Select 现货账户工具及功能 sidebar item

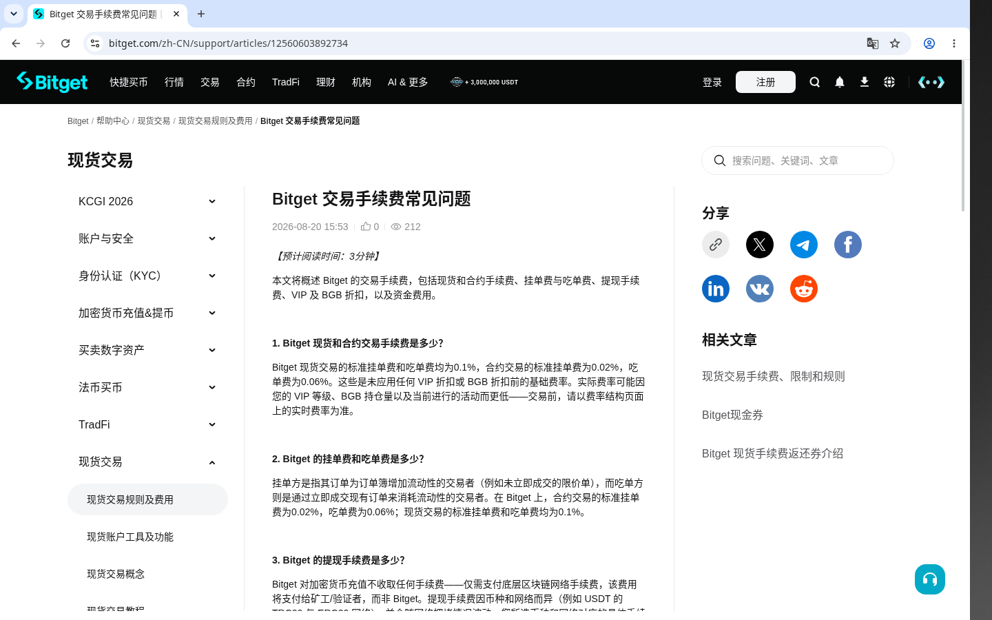click(147, 537)
